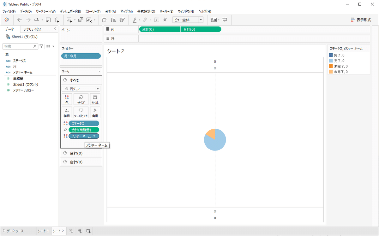
Task: Click the light blue 完了 legend swatch
Action: (331, 61)
